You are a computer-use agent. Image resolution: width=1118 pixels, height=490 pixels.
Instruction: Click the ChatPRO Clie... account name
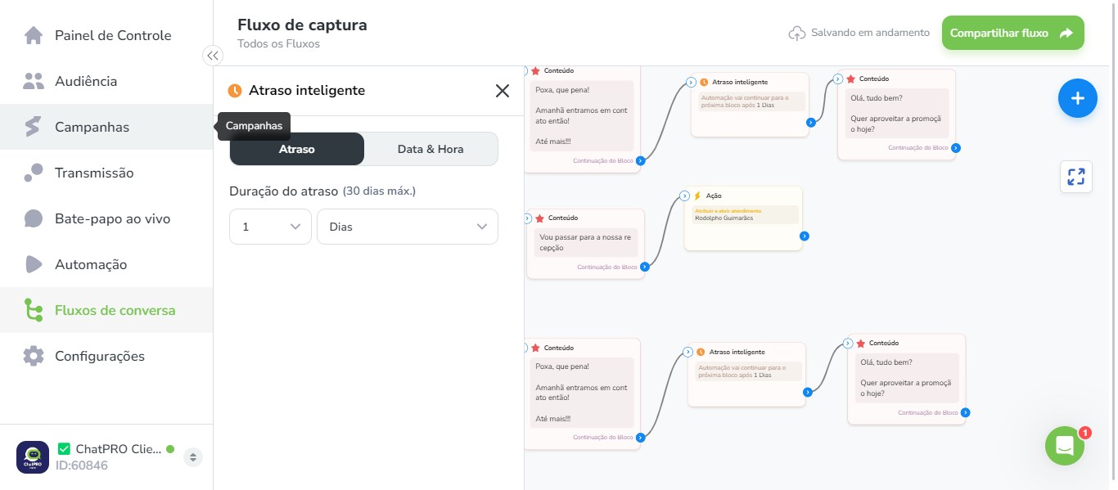tap(119, 448)
